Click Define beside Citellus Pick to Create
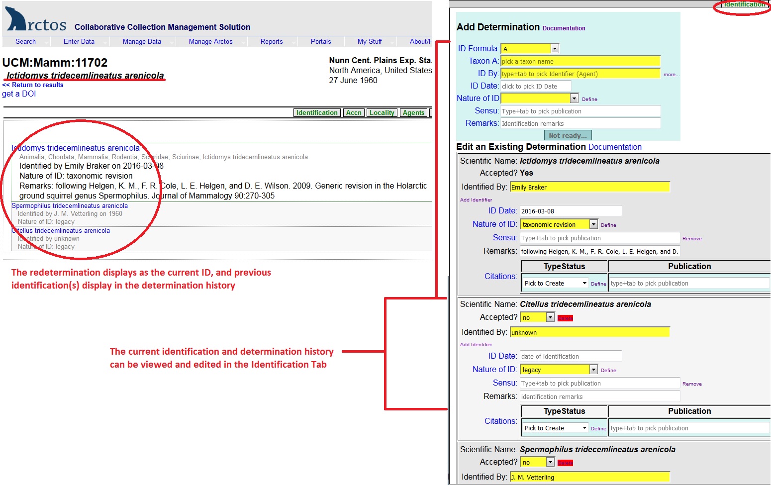Screen dimensions: 771x492 (x=598, y=429)
